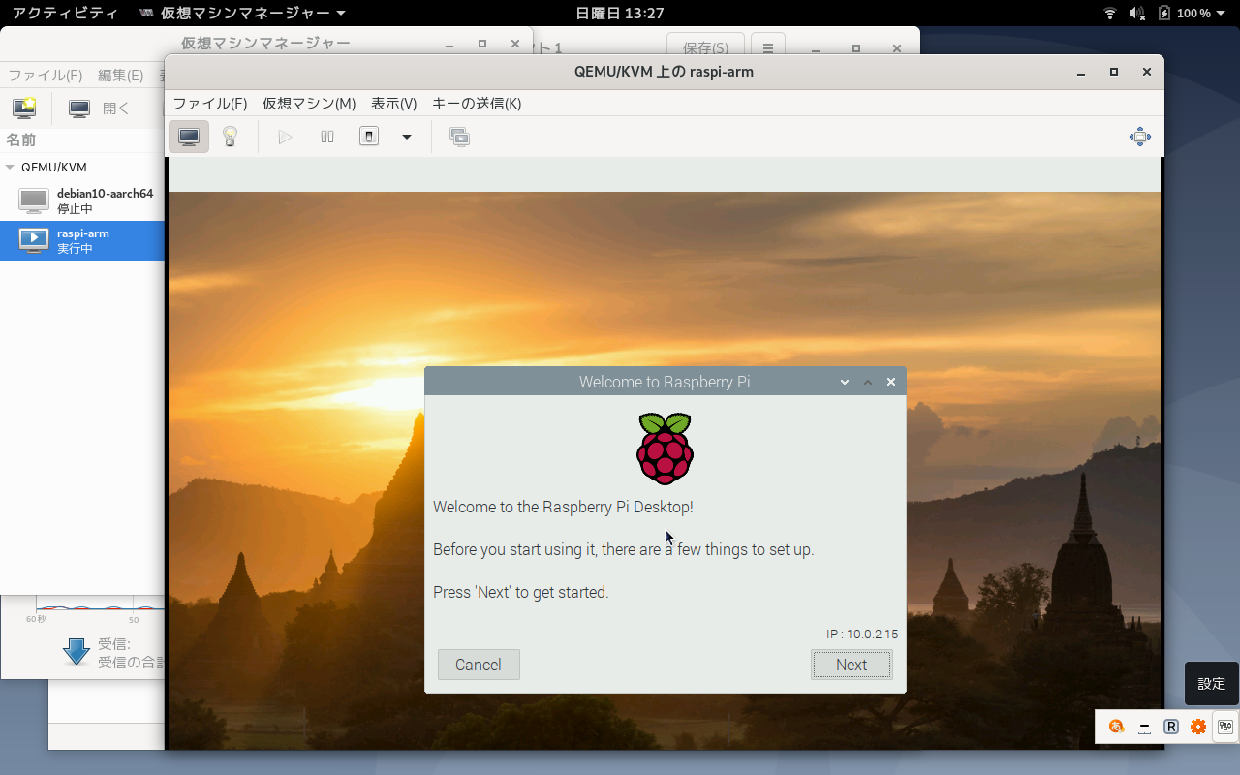The height and width of the screenshot is (775, 1240).
Task: Open 表示(V) menu in raspi-arm window
Action: 394,104
